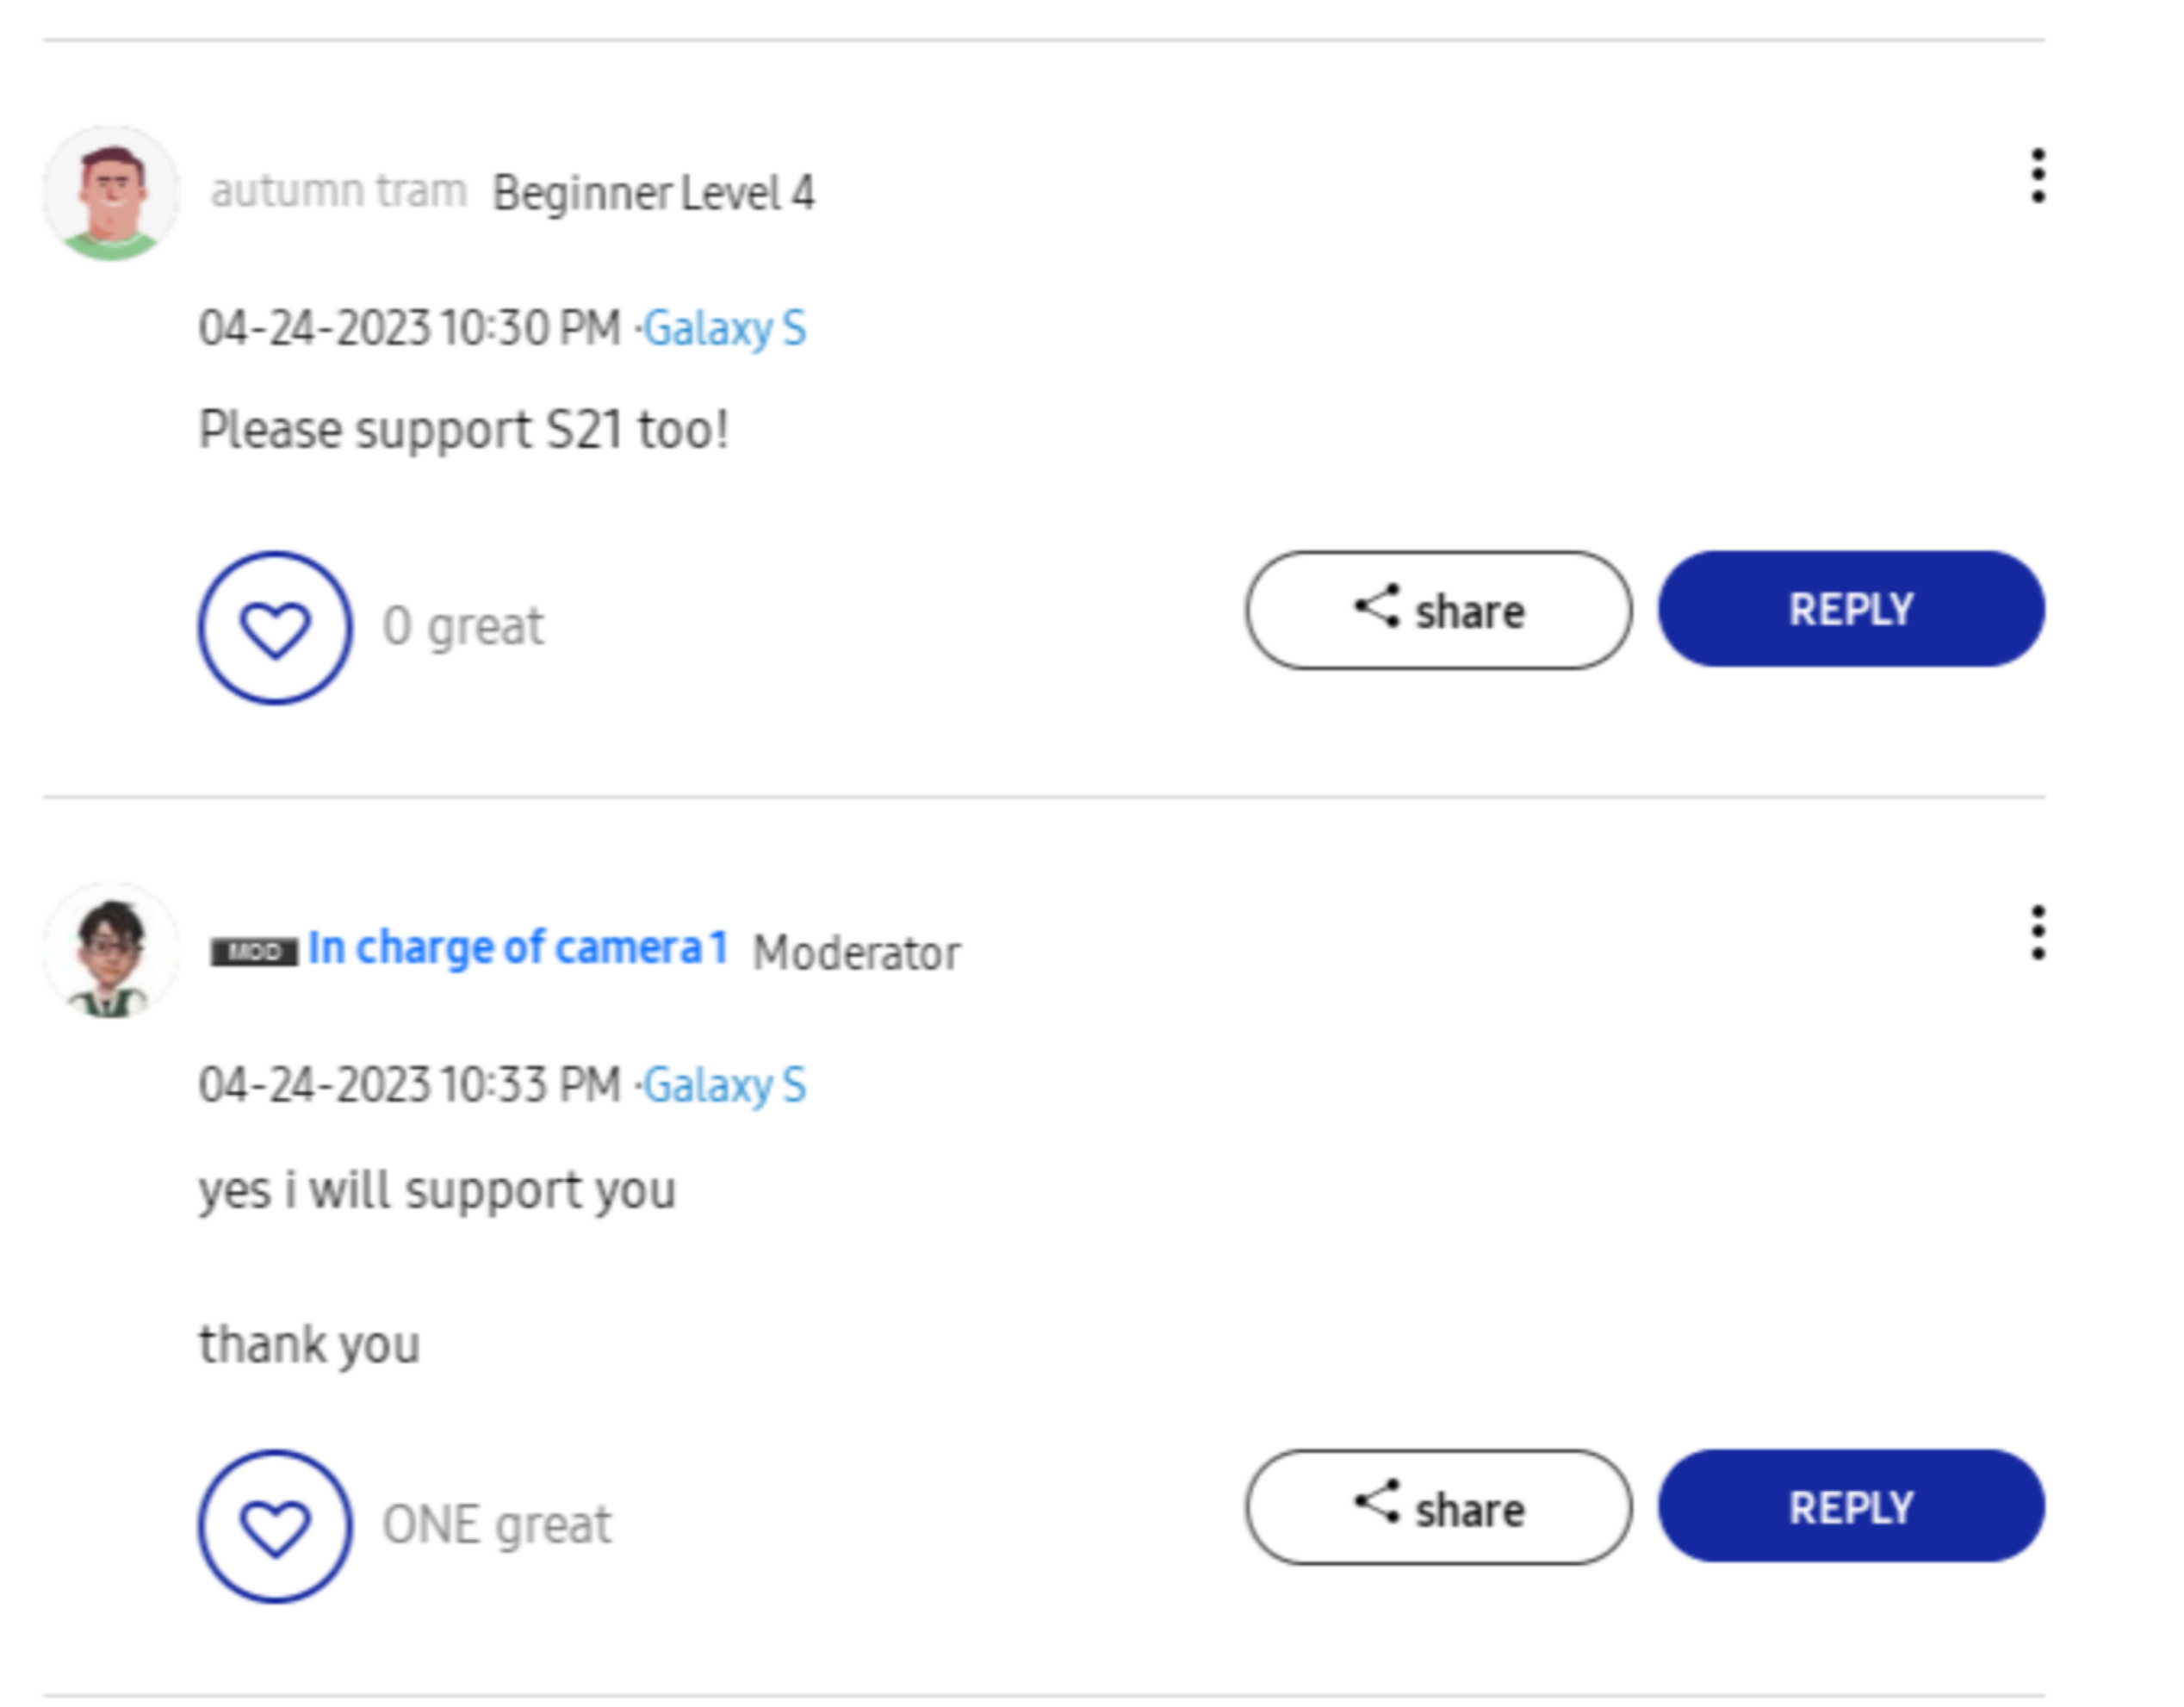Like autumn tram's comment with the heart icon

(275, 628)
